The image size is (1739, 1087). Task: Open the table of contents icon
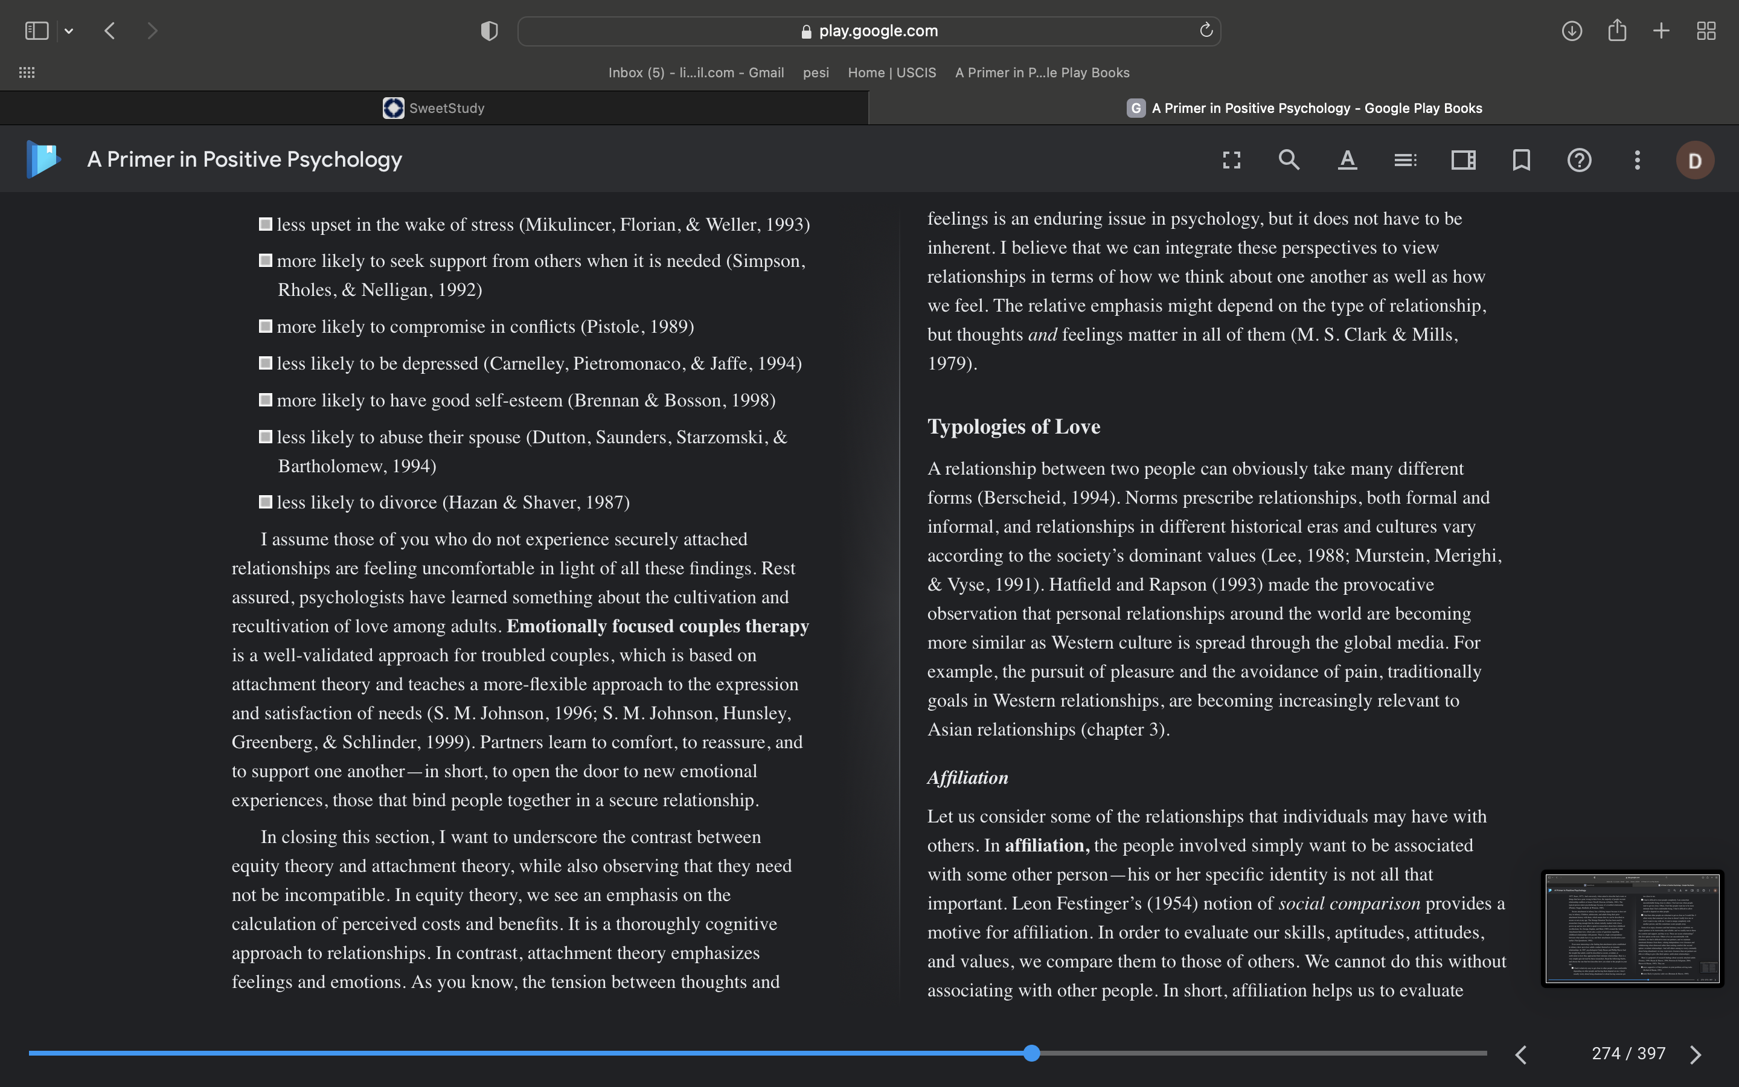tap(1406, 159)
